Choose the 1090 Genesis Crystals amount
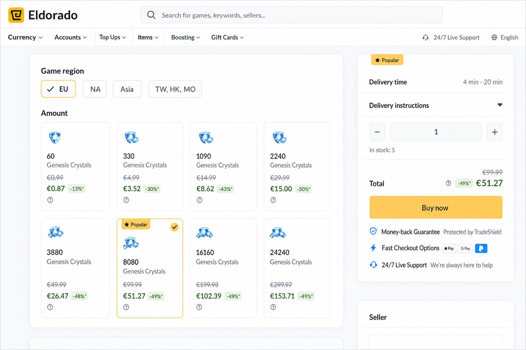The height and width of the screenshot is (350, 526). click(x=223, y=166)
